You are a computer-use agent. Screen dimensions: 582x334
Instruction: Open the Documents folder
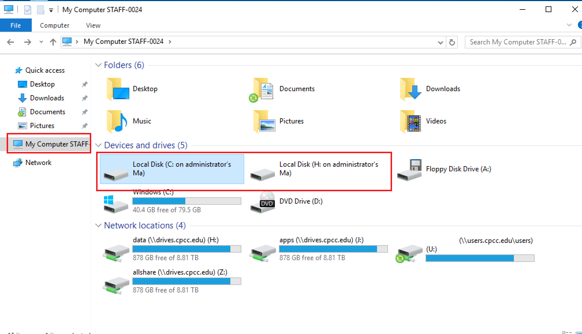(297, 88)
